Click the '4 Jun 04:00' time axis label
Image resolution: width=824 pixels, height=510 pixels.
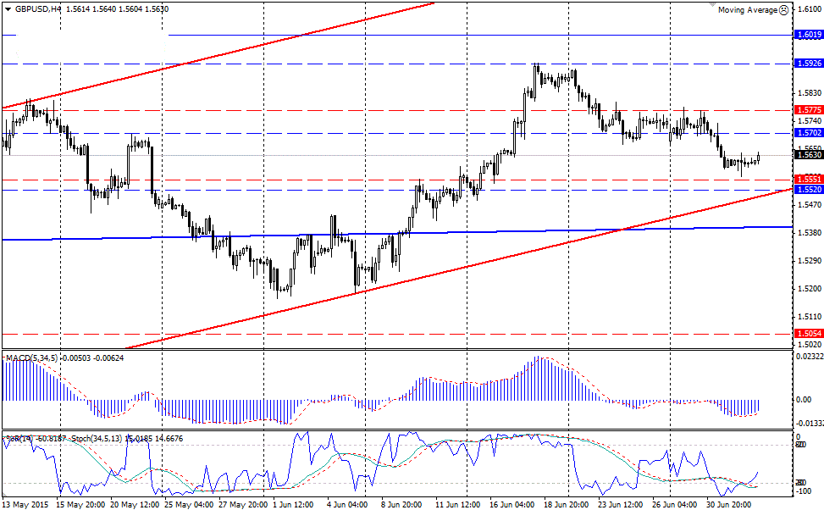tap(347, 505)
